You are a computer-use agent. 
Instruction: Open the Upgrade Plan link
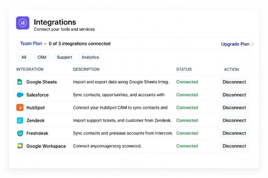(x=235, y=44)
